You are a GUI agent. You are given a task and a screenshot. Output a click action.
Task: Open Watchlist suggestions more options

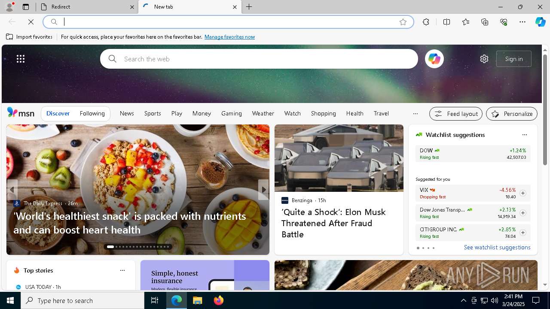[524, 135]
